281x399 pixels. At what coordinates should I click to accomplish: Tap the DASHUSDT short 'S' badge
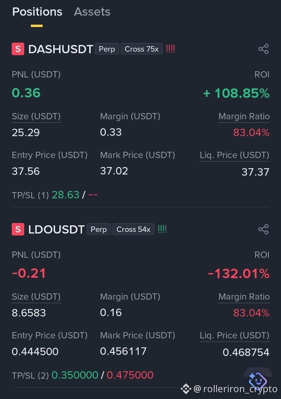(x=18, y=49)
